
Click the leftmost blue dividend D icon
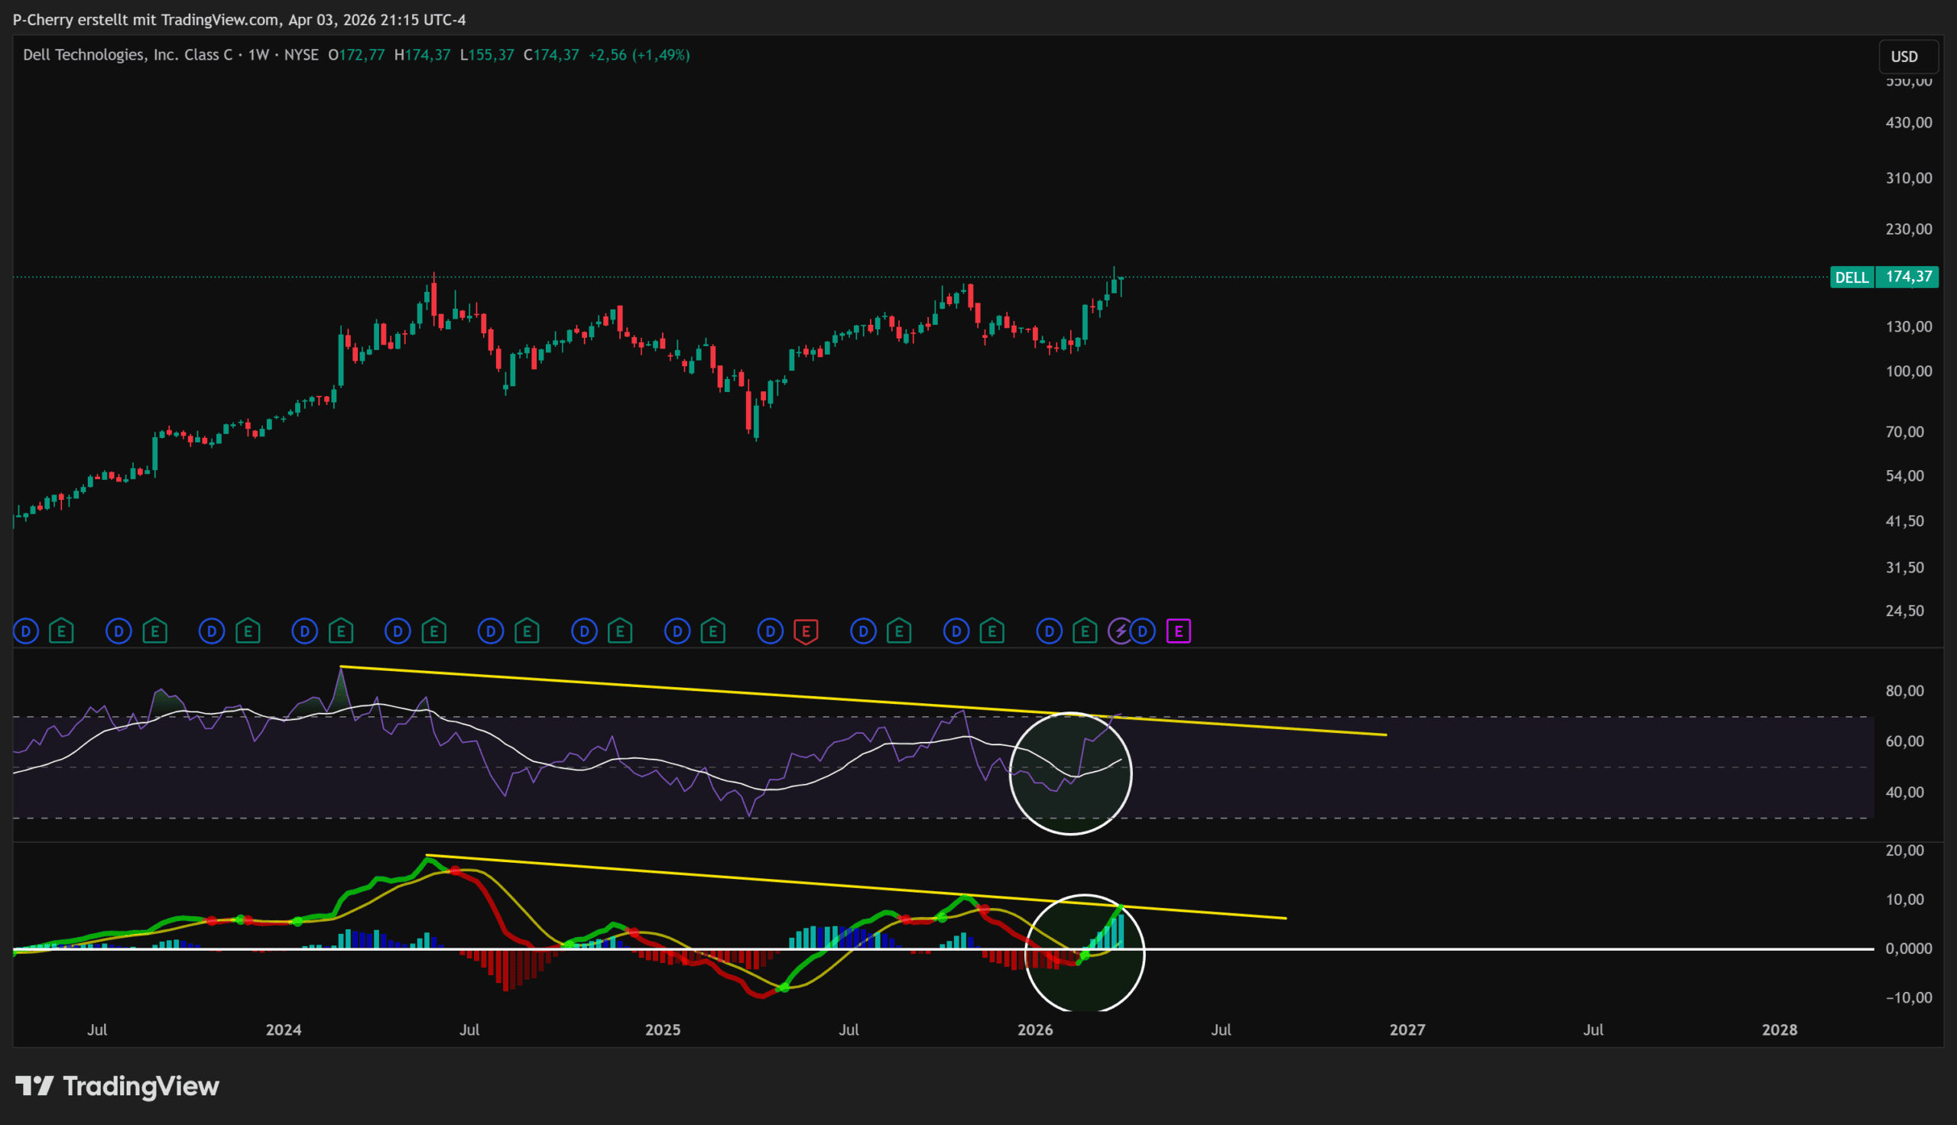(25, 631)
